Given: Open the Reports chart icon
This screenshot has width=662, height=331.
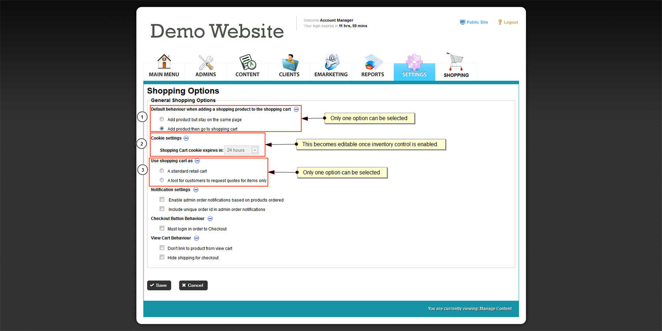Looking at the screenshot, I should click(372, 62).
